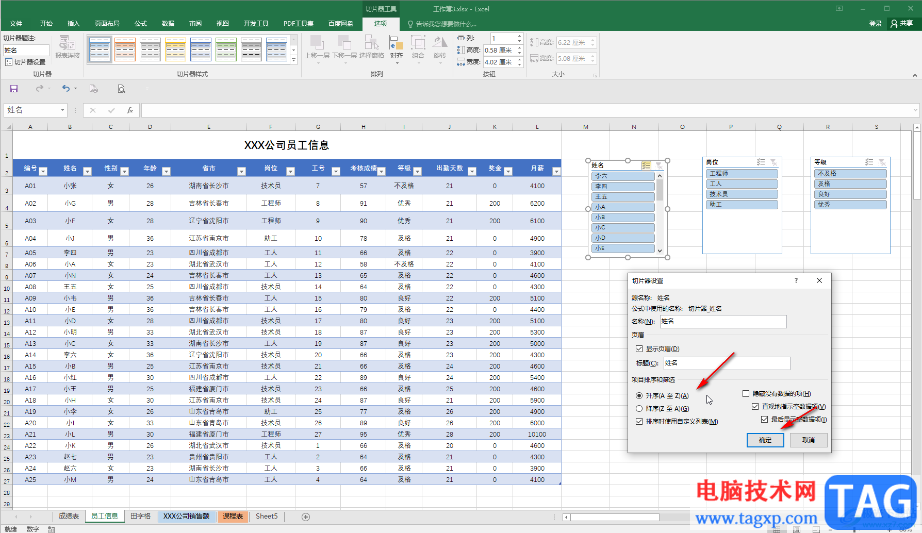Expand the Name Box dropdown
This screenshot has height=533, width=922.
62,110
